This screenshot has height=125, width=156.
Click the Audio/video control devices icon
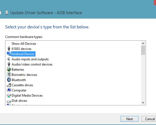pos(9,64)
